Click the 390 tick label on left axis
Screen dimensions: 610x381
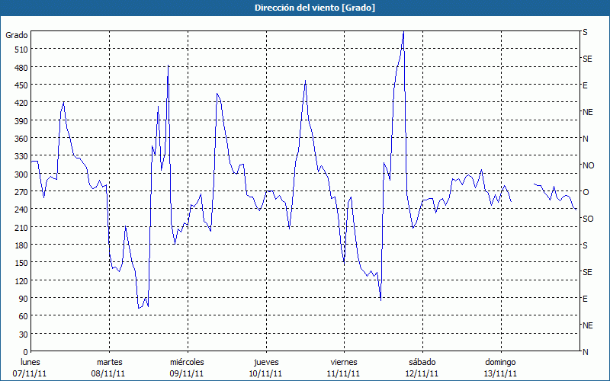19,120
